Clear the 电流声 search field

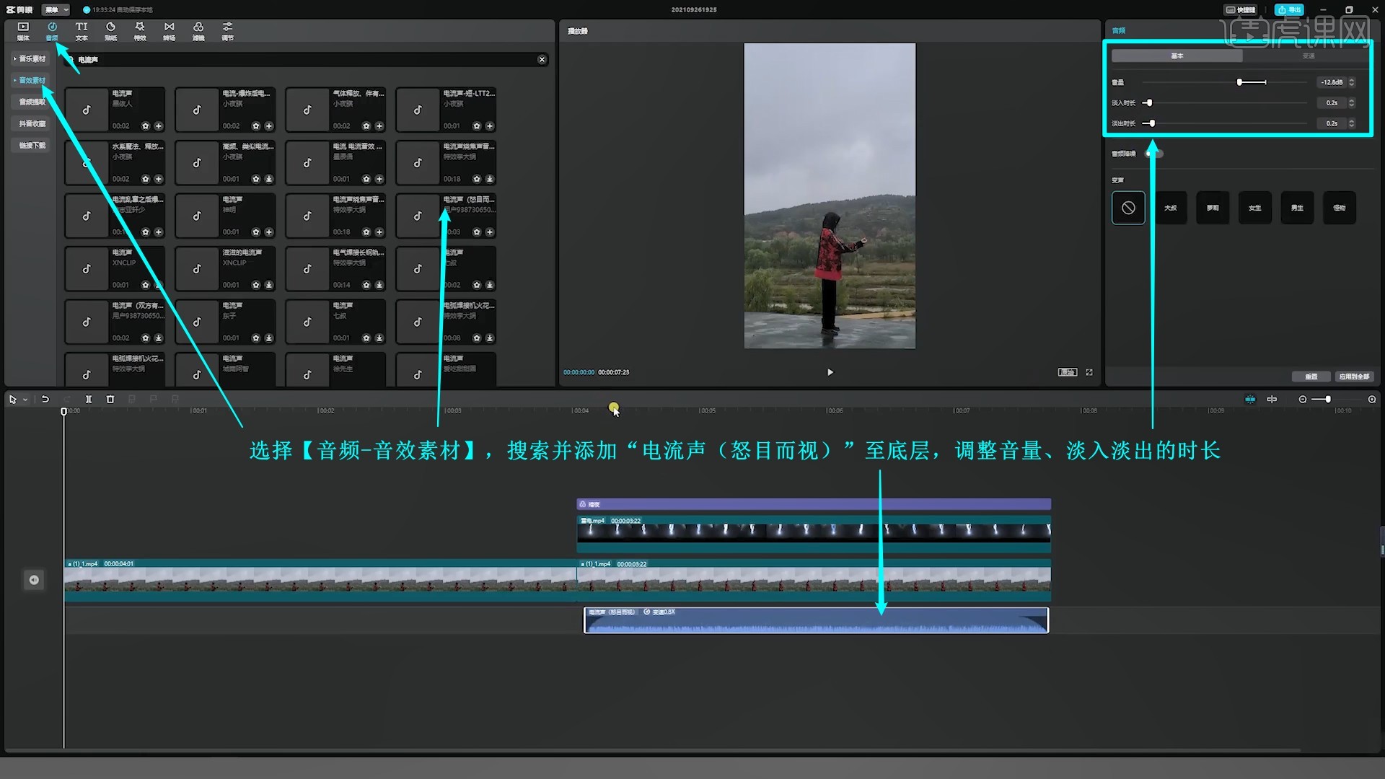542,60
